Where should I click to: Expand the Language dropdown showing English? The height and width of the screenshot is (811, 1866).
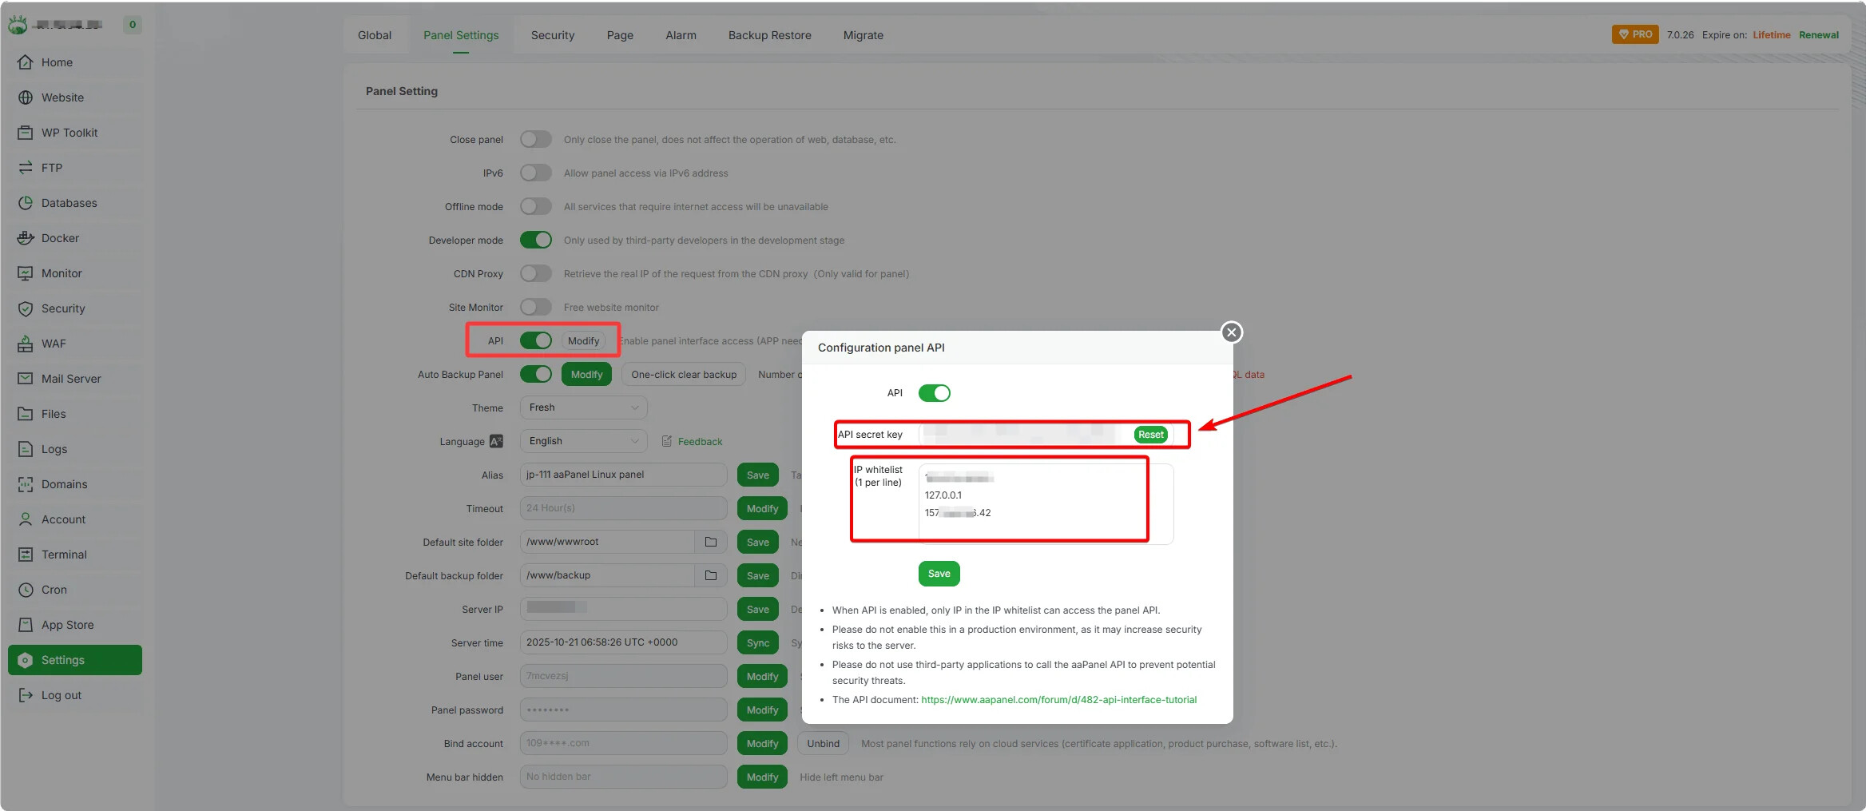(583, 441)
